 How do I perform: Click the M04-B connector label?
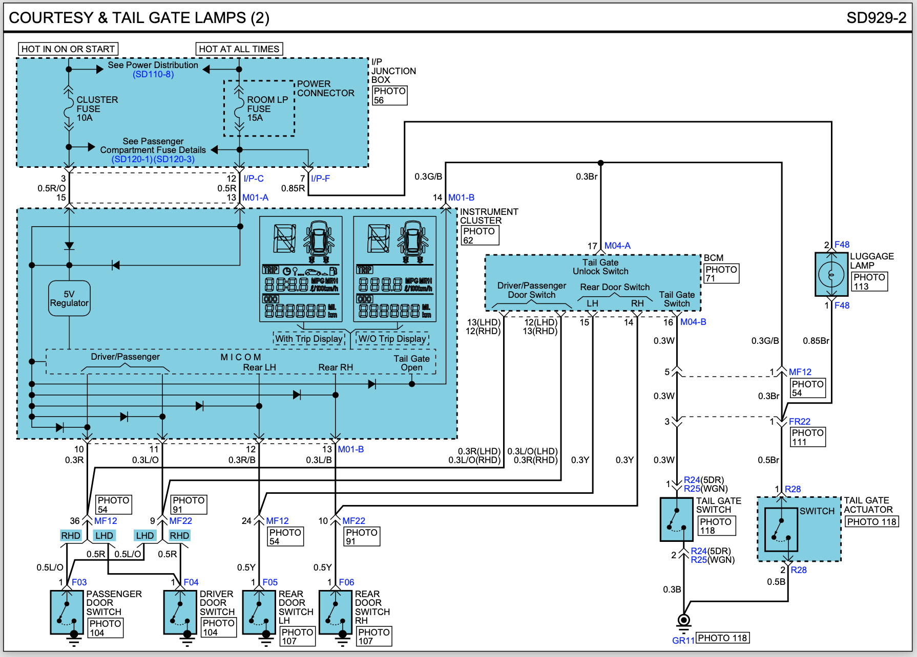click(x=693, y=322)
